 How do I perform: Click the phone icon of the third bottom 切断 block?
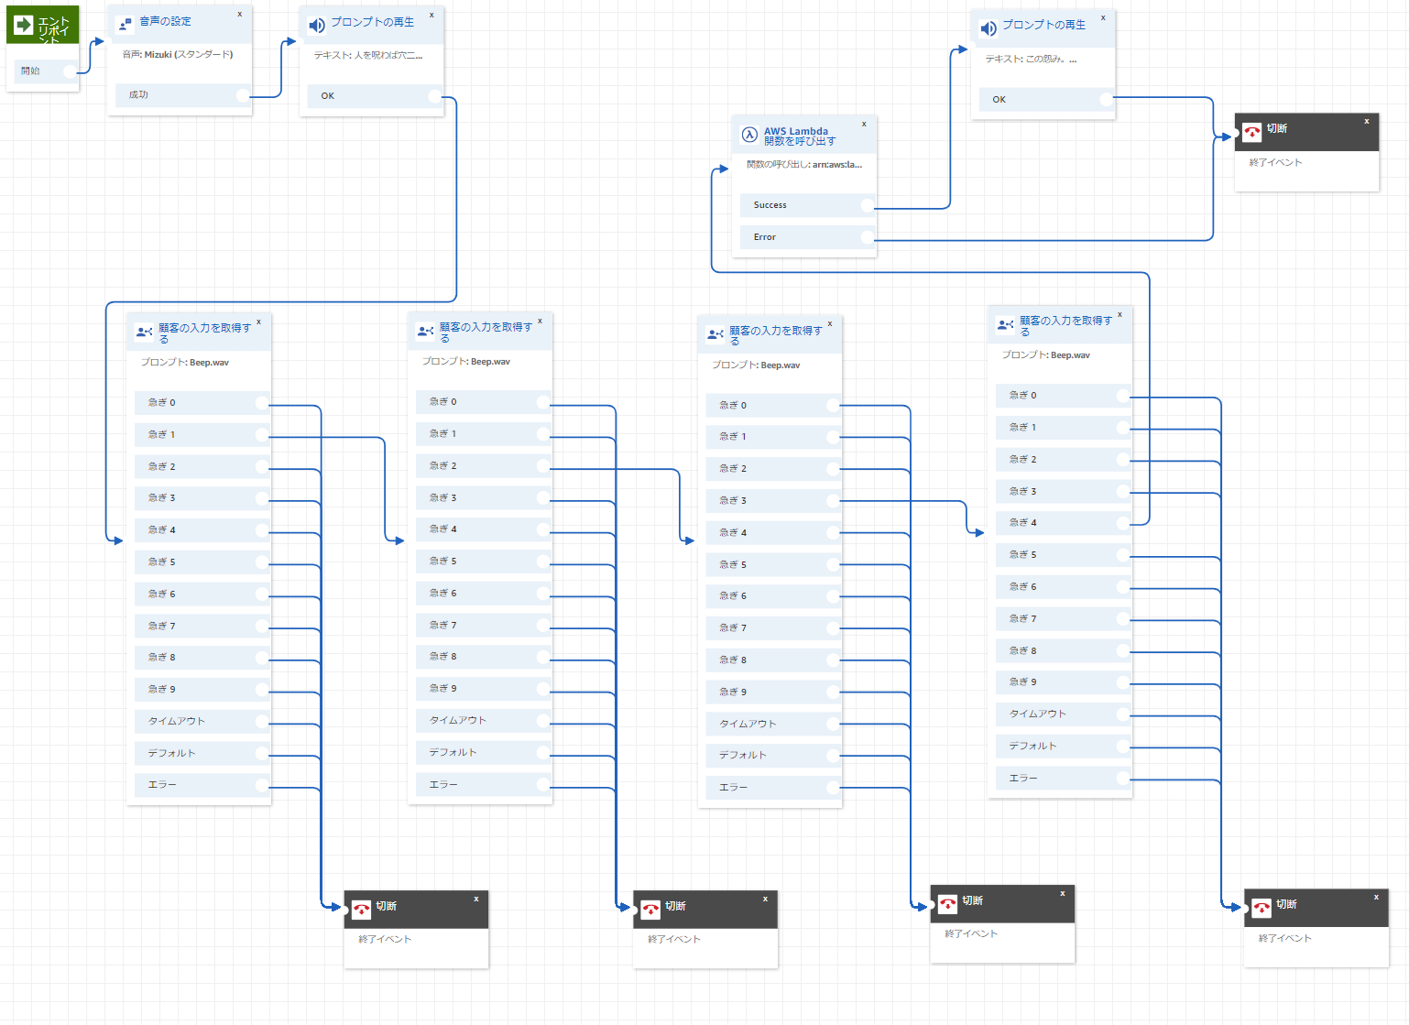point(948,904)
